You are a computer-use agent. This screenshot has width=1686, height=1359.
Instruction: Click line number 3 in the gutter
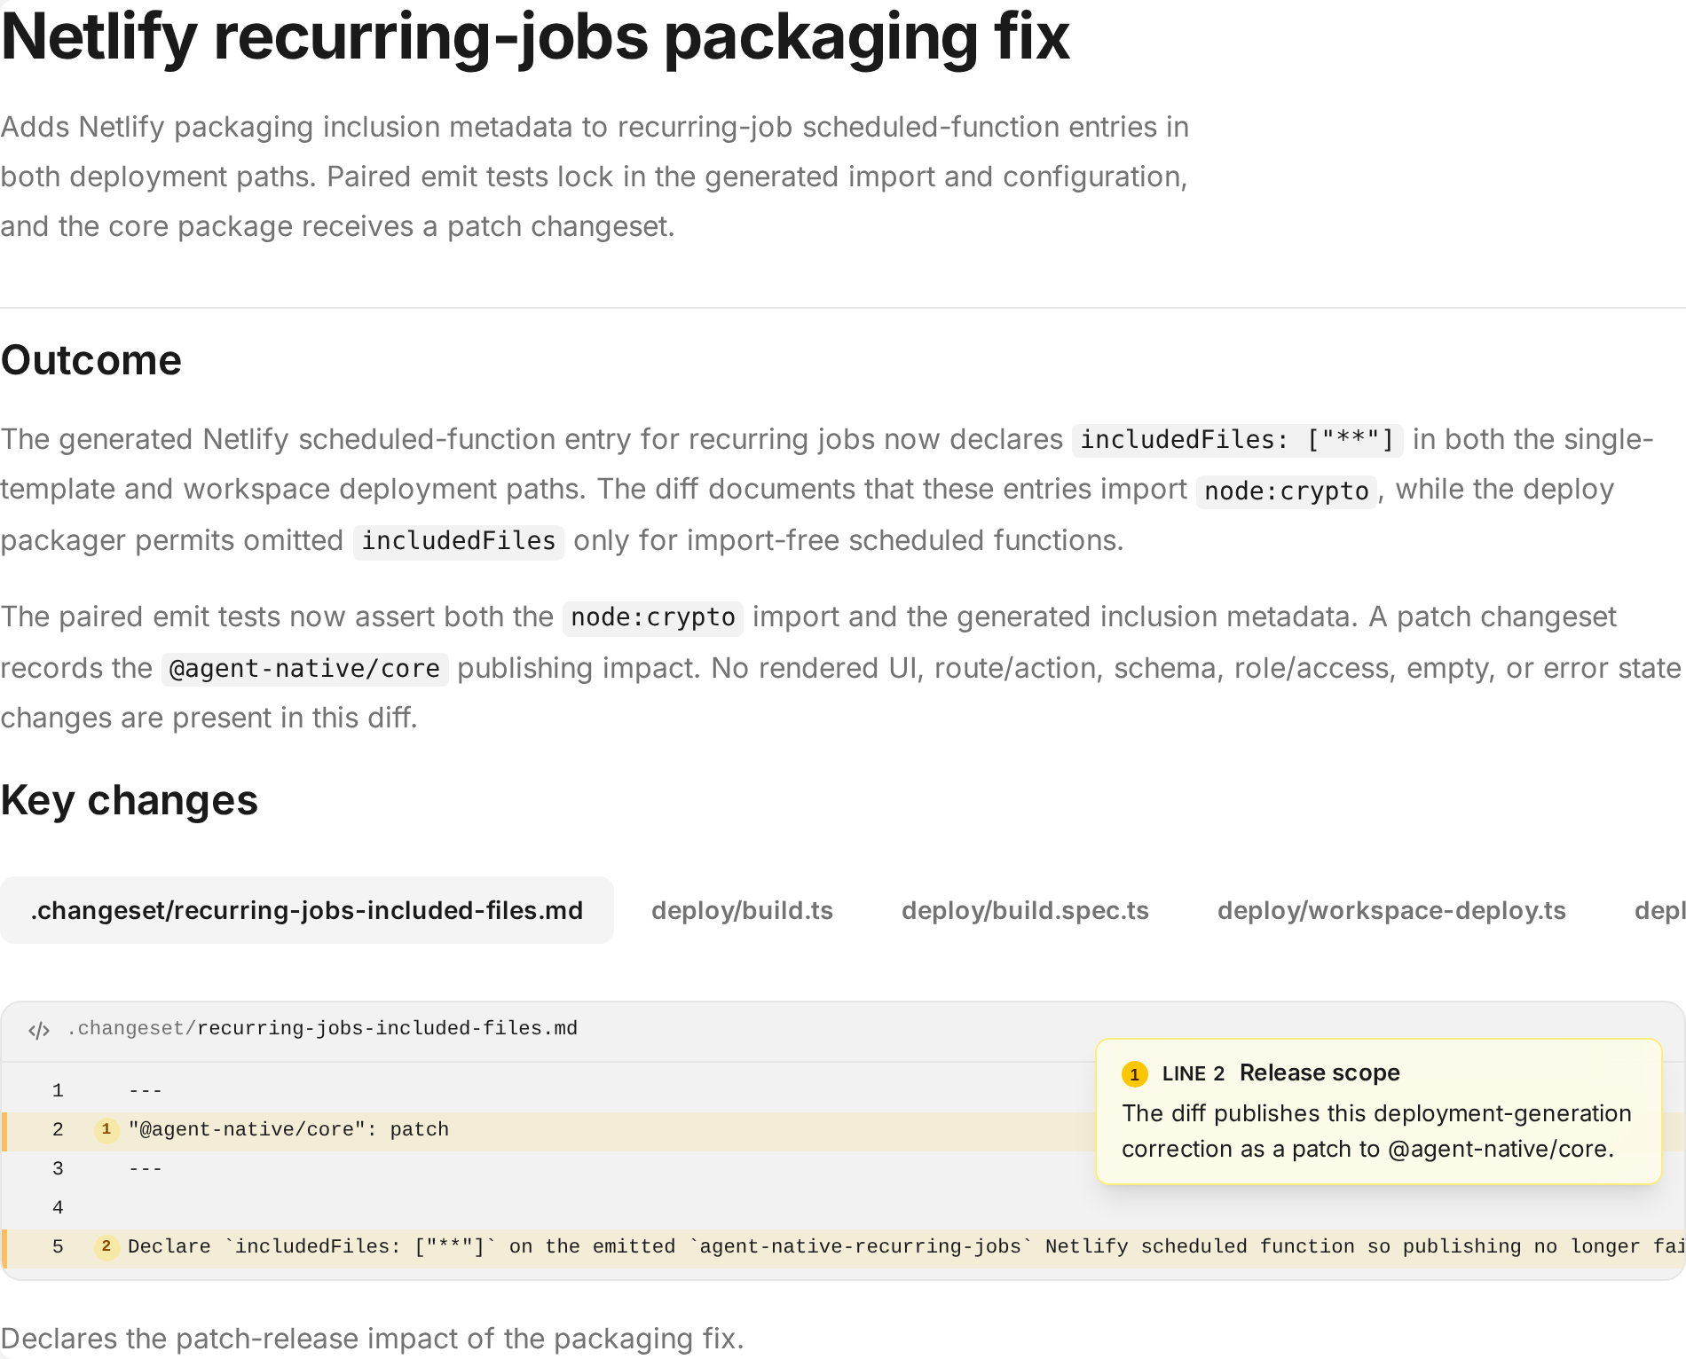[x=58, y=1168]
